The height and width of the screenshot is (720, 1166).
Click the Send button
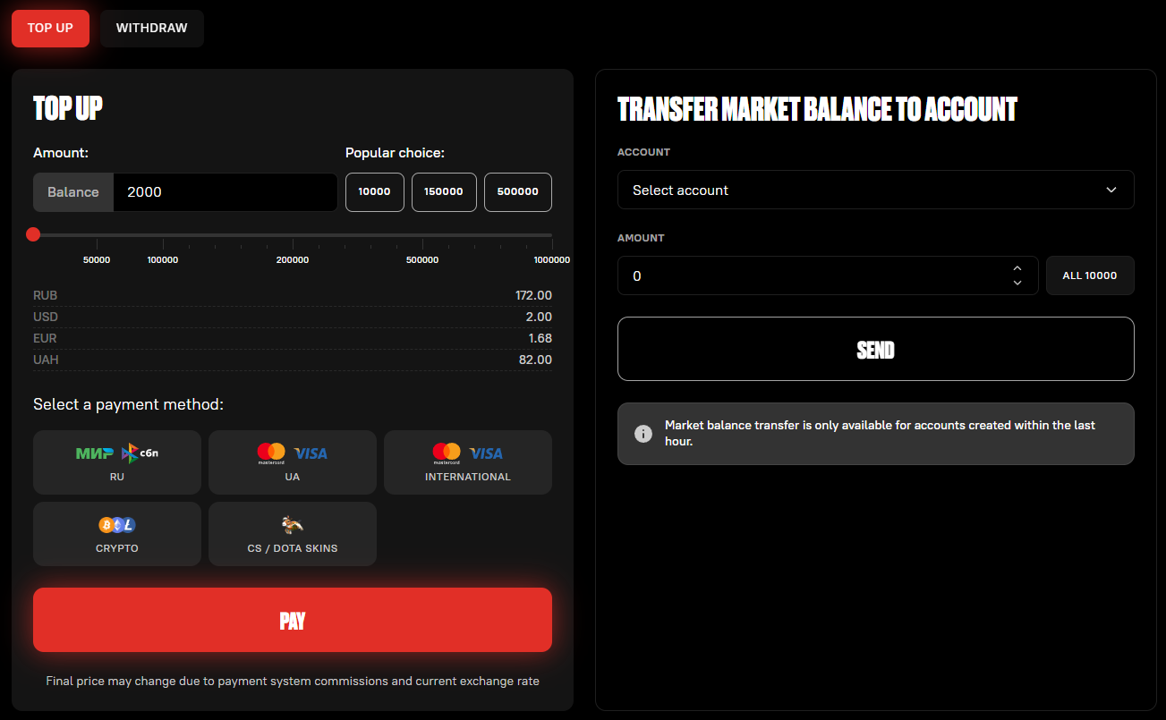pos(875,349)
